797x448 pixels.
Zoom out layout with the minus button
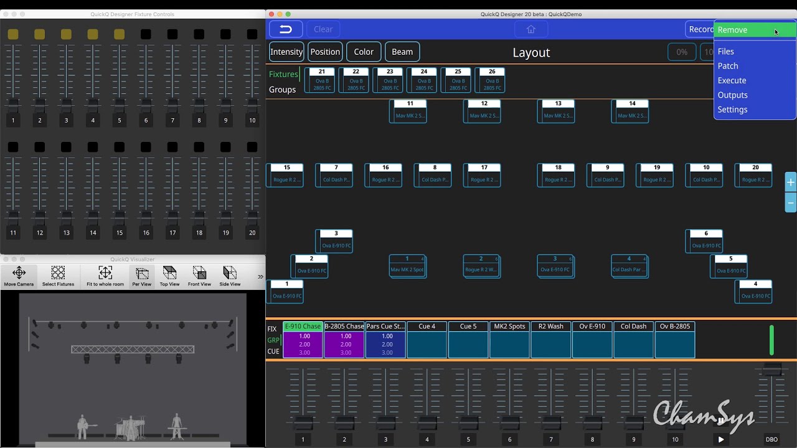coord(791,203)
